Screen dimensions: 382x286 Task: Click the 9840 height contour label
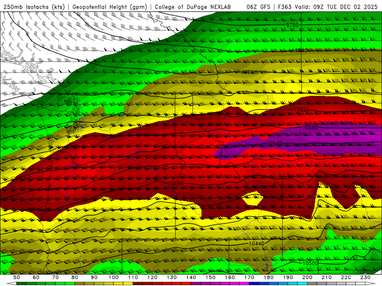point(301,51)
